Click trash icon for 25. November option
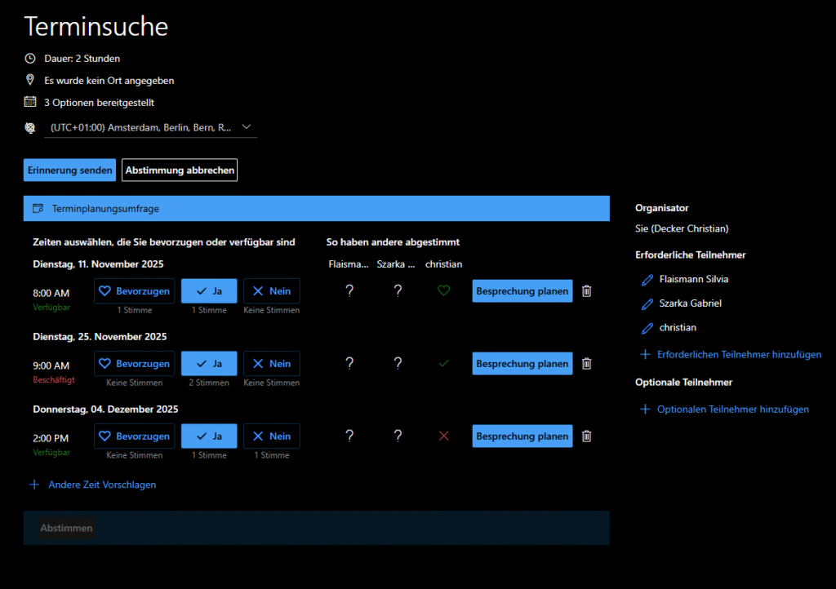Screen dimensions: 836x589 pyautogui.click(x=586, y=364)
